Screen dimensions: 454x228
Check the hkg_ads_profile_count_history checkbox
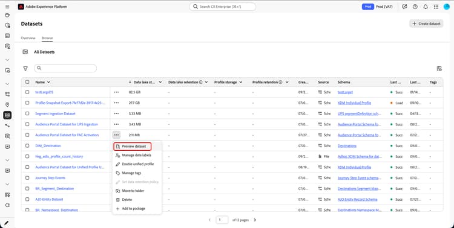click(x=27, y=156)
